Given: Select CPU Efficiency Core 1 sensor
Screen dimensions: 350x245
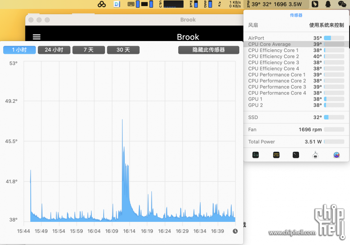Looking at the screenshot, I should pos(296,50).
